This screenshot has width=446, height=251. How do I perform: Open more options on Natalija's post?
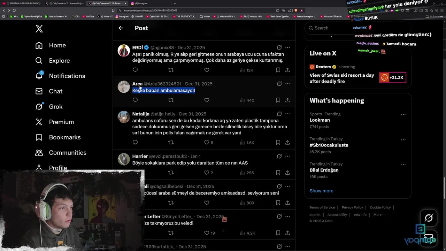(287, 114)
